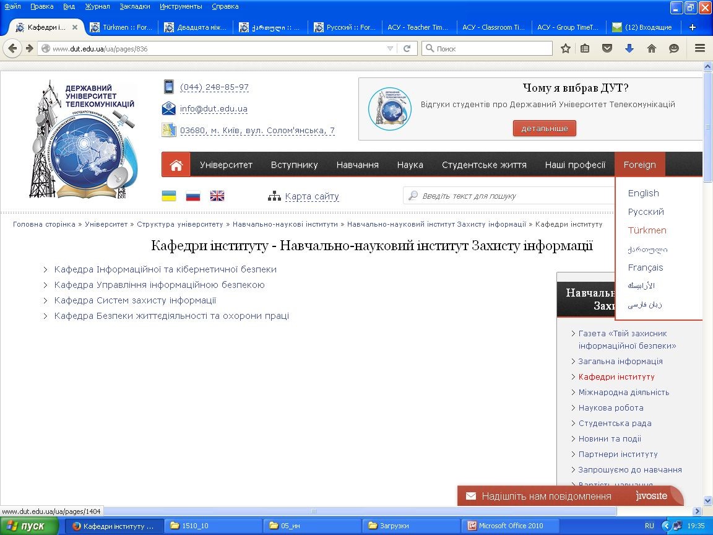Click the RU language indicator in tray

(649, 526)
